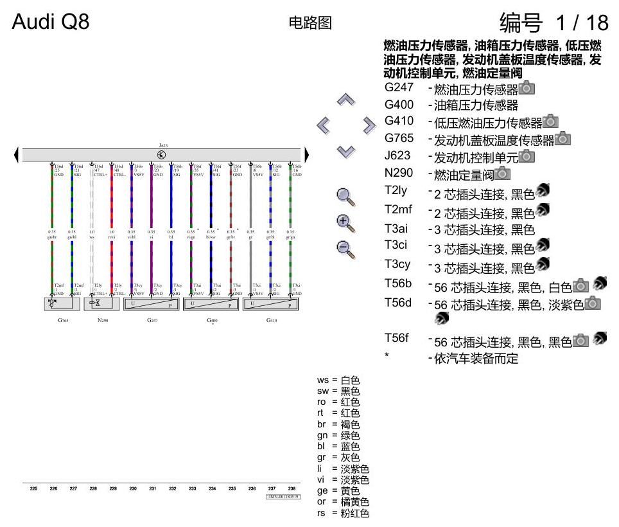619x527 pixels.
Task: Open the camera photo for G247
Action: (x=527, y=87)
